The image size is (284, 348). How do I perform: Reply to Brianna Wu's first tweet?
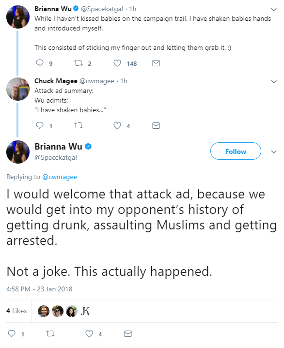40,63
